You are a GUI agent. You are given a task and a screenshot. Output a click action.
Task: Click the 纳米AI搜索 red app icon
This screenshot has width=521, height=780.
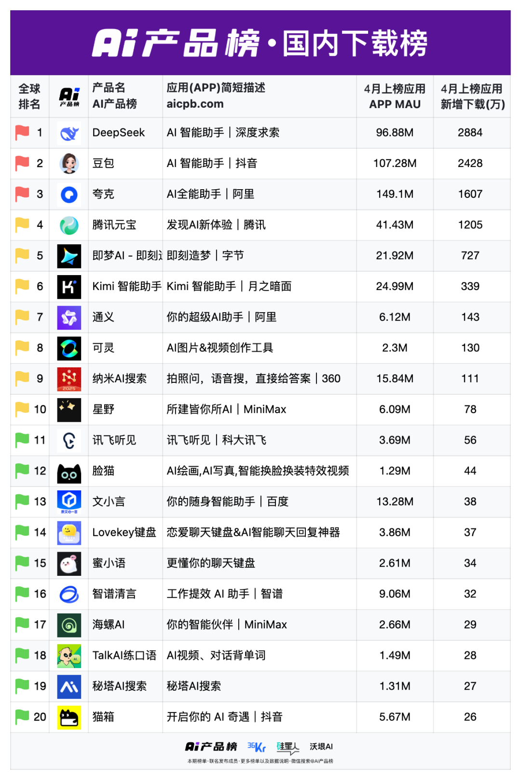(69, 379)
